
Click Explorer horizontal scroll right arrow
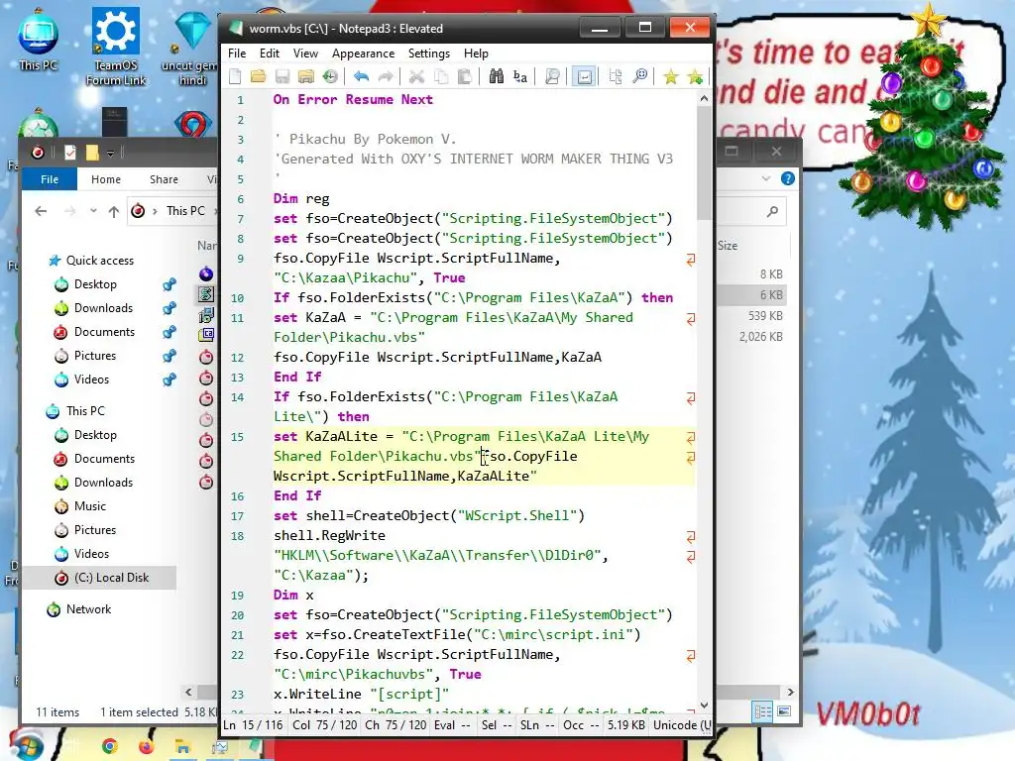pos(790,692)
